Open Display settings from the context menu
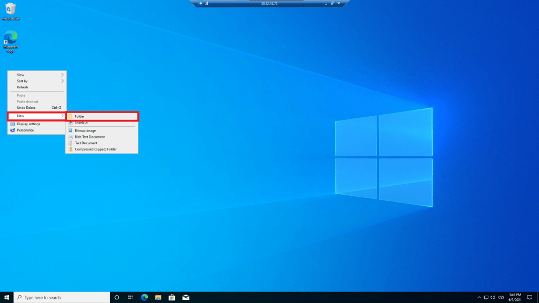The image size is (539, 303). pyautogui.click(x=28, y=124)
